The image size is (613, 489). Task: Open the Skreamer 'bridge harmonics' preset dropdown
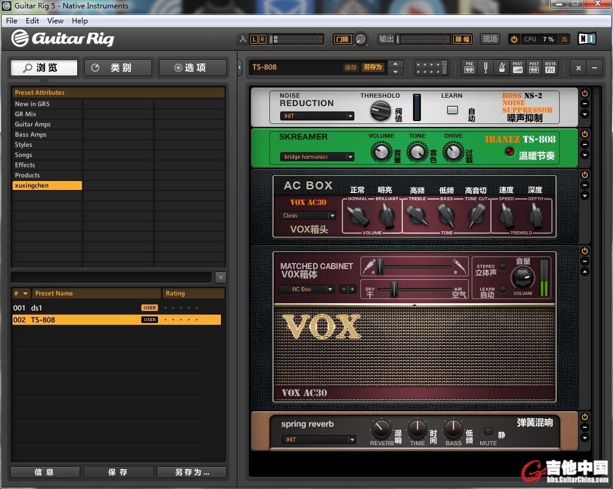click(317, 157)
